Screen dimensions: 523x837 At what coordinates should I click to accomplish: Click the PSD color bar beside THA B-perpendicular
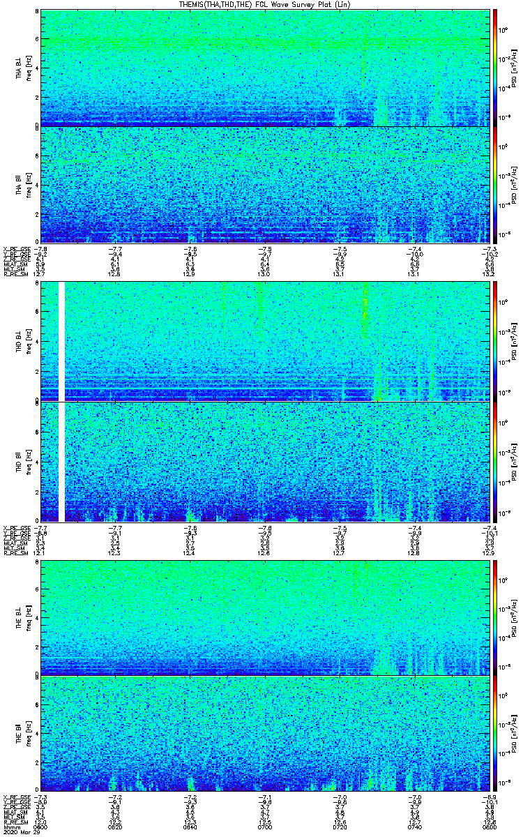pos(495,67)
